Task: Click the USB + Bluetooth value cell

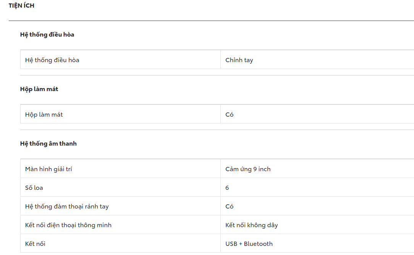Action: point(249,244)
